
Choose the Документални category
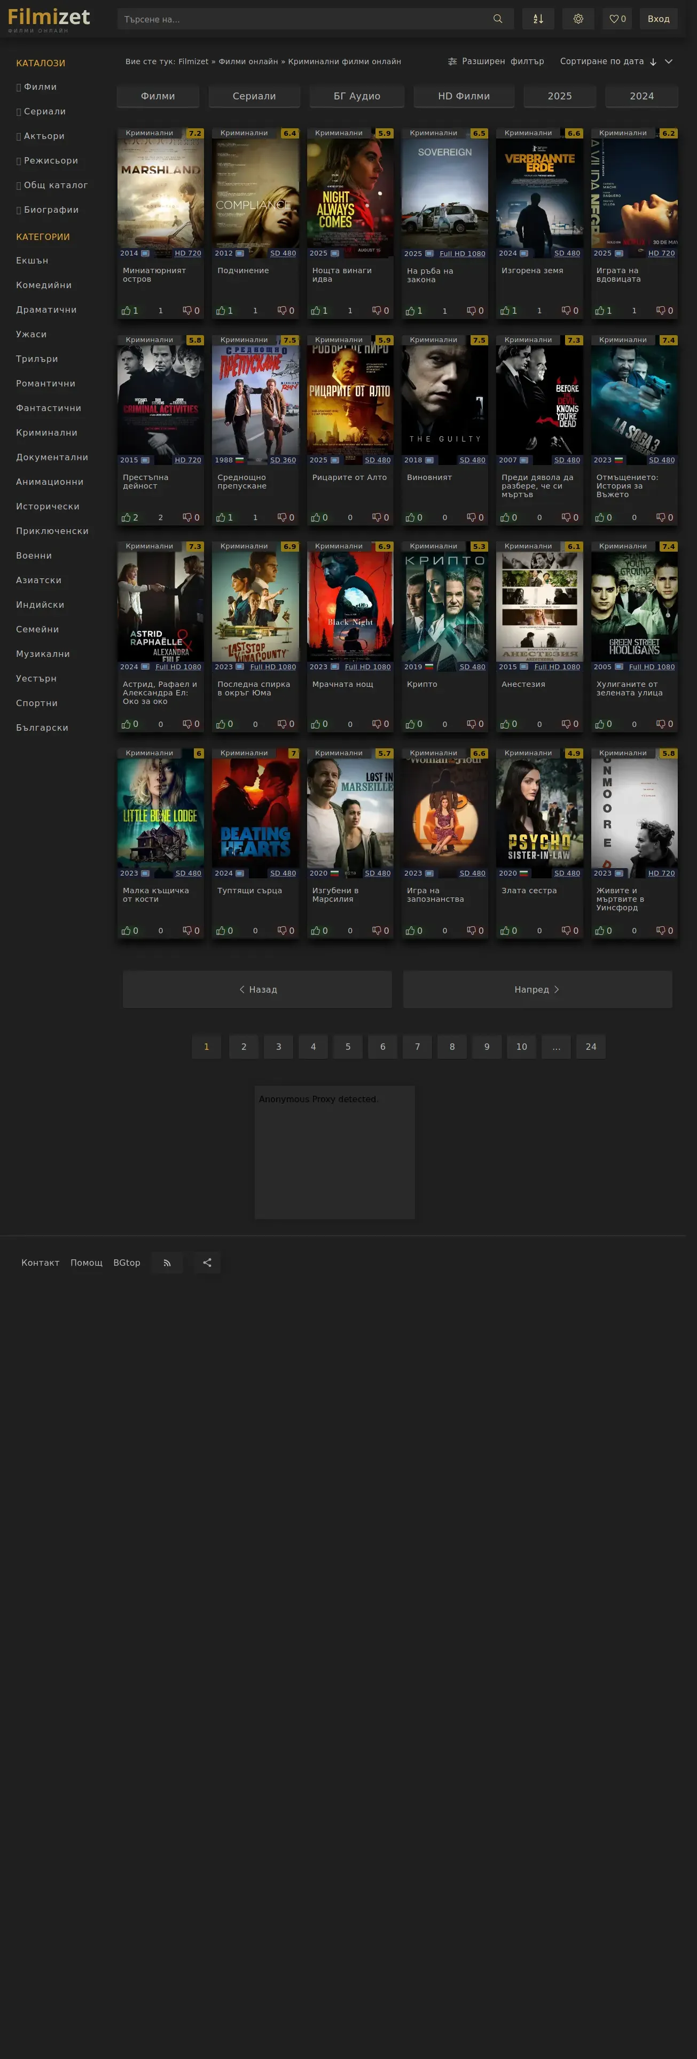coord(52,457)
